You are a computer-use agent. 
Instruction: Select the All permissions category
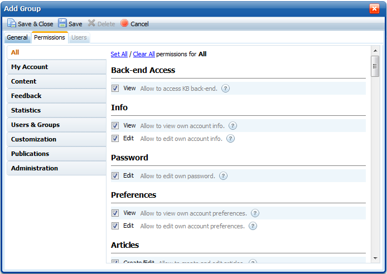pyautogui.click(x=56, y=52)
